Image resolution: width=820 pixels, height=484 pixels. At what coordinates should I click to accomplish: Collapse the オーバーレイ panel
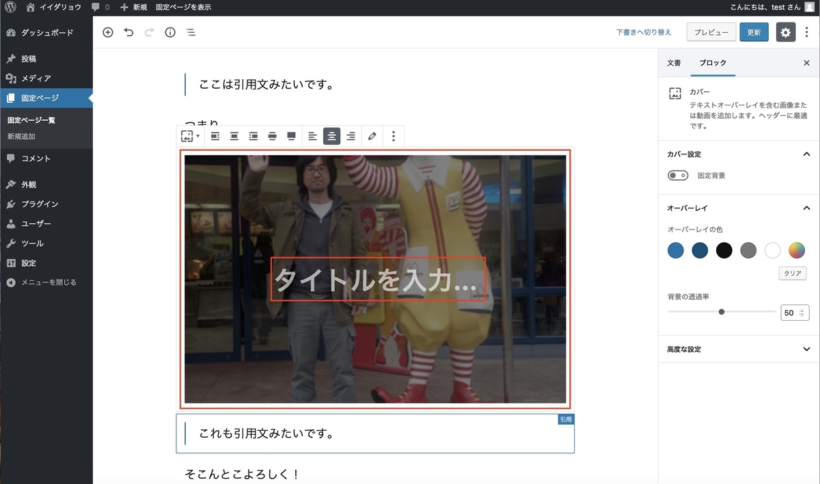(x=739, y=208)
